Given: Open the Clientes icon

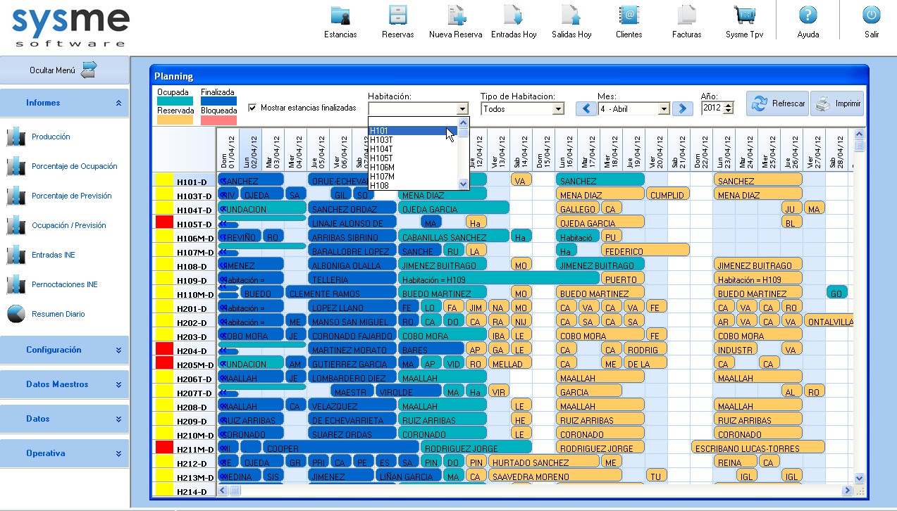Looking at the screenshot, I should pyautogui.click(x=629, y=15).
